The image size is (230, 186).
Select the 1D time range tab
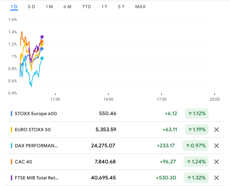[14, 7]
